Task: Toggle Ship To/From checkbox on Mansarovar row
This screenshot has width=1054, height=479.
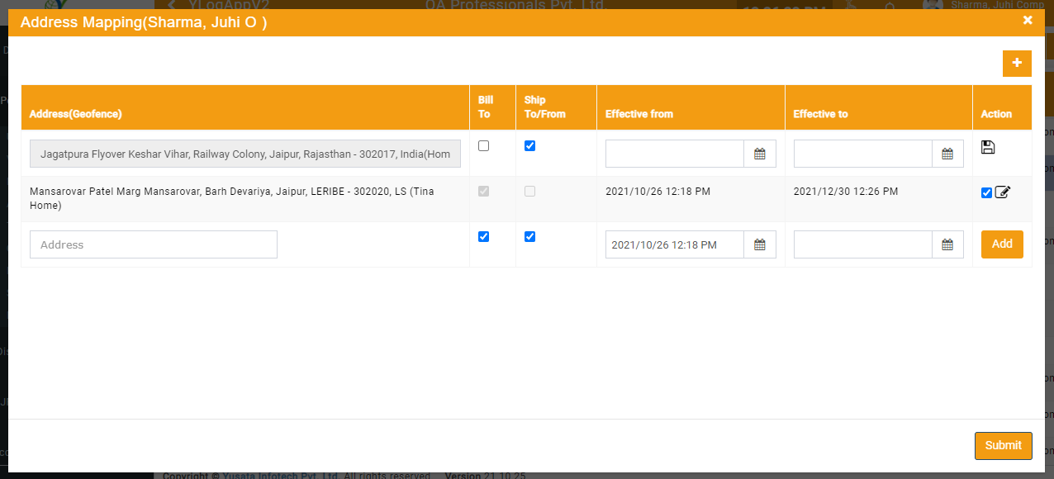Action: [530, 191]
